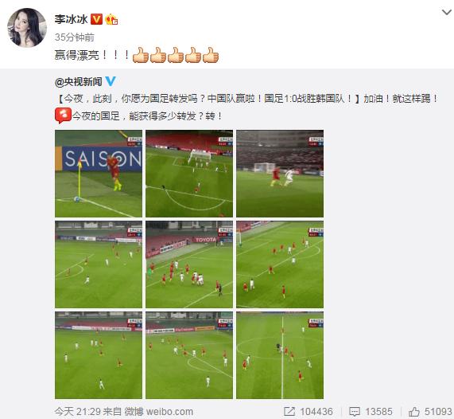Open the TOYOTA banner match photo
454x419 pixels.
(189, 264)
